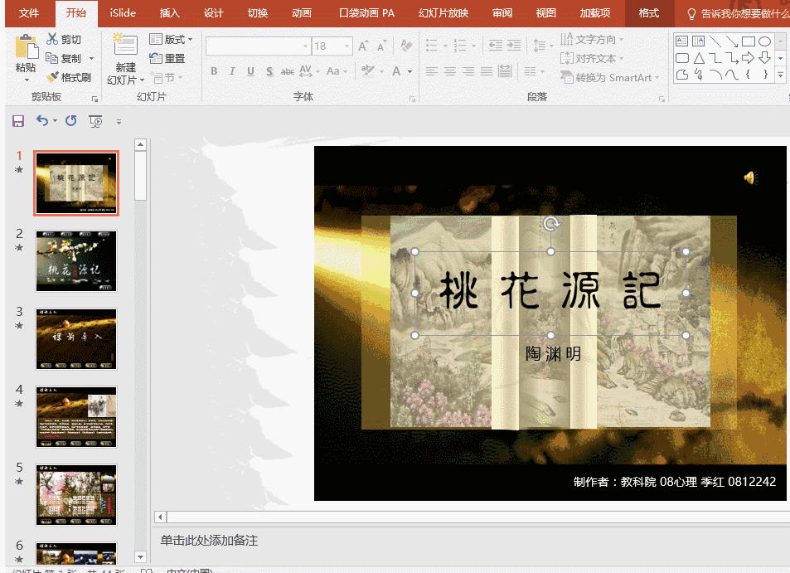
Task: Align text left in paragraph group
Action: tap(432, 71)
